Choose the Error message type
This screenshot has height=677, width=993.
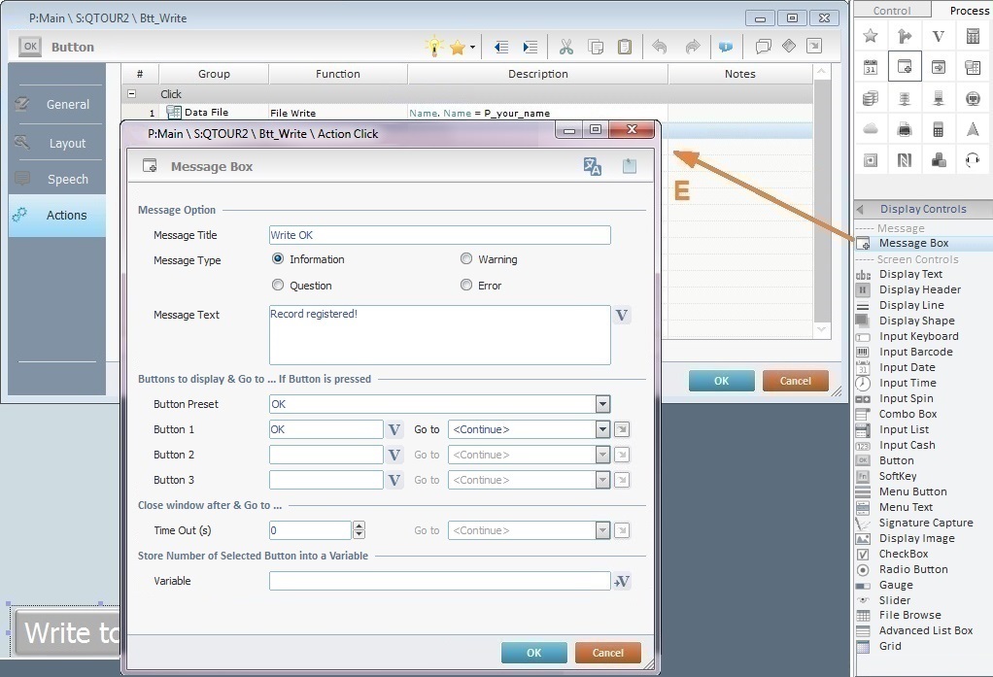tap(466, 286)
